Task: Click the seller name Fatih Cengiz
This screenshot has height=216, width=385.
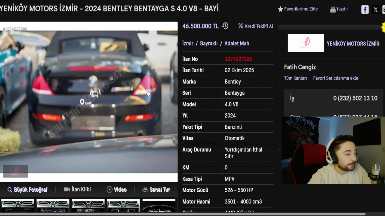Action: (x=300, y=67)
